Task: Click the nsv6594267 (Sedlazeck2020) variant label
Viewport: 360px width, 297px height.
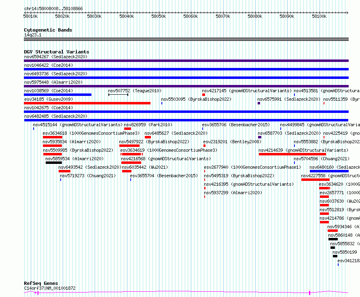Action: (x=56, y=57)
